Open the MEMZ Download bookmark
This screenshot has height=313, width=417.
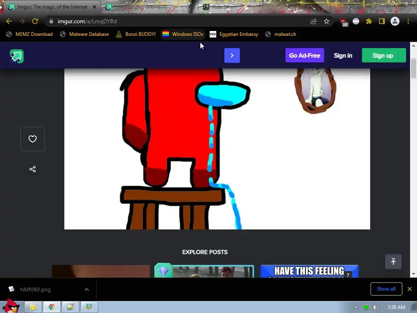pos(30,34)
